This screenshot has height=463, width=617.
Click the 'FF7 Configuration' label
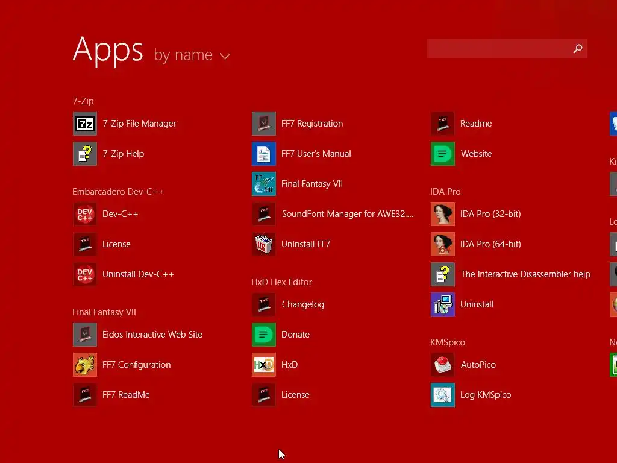coord(136,365)
